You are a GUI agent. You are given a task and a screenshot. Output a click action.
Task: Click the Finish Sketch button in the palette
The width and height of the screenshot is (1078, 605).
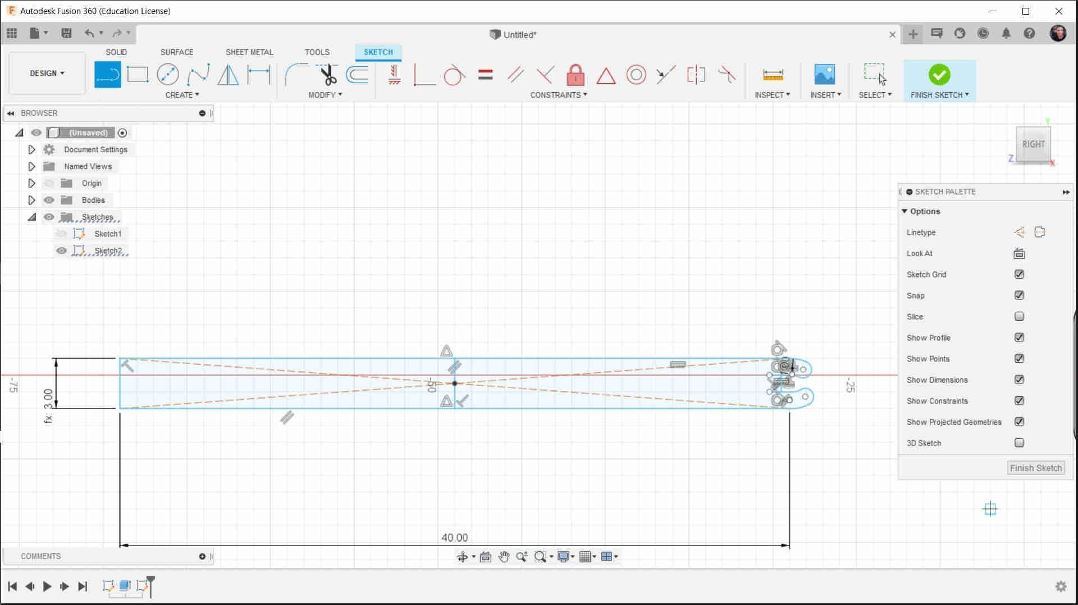pyautogui.click(x=1035, y=467)
